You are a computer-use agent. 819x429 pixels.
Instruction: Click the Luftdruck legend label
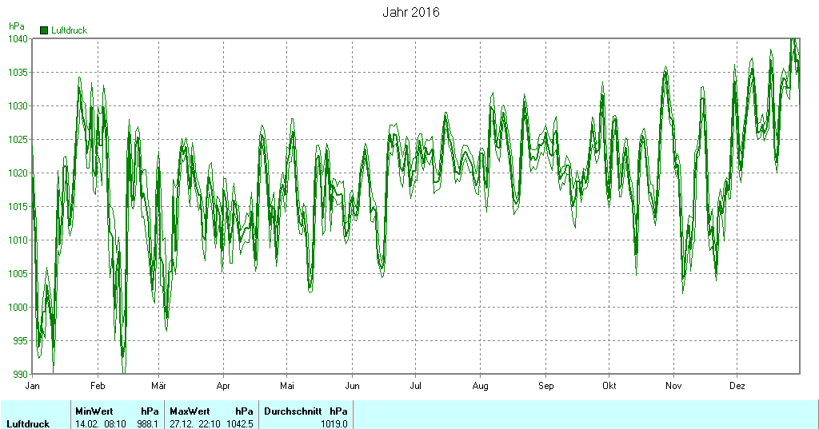(x=69, y=30)
